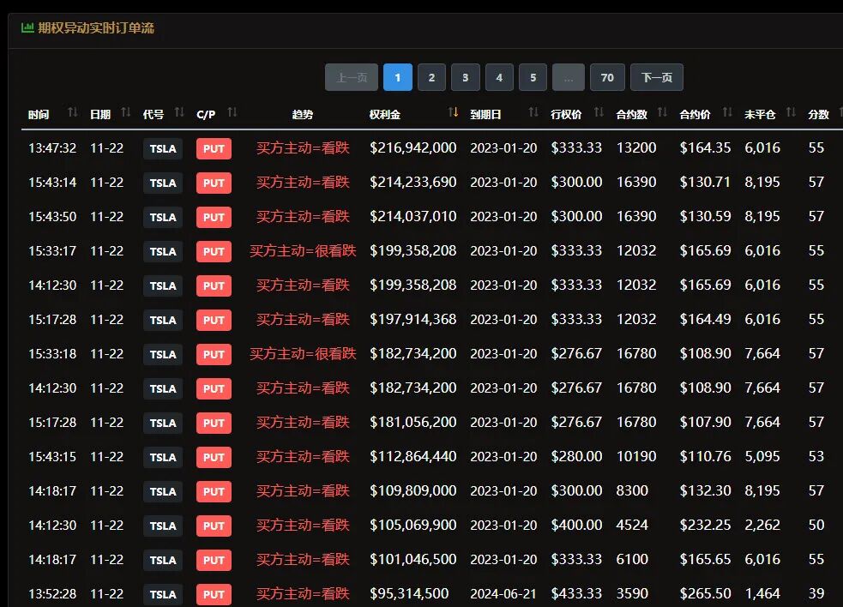Click the contract price $265.50
Screen dimensions: 843x607
(x=706, y=593)
